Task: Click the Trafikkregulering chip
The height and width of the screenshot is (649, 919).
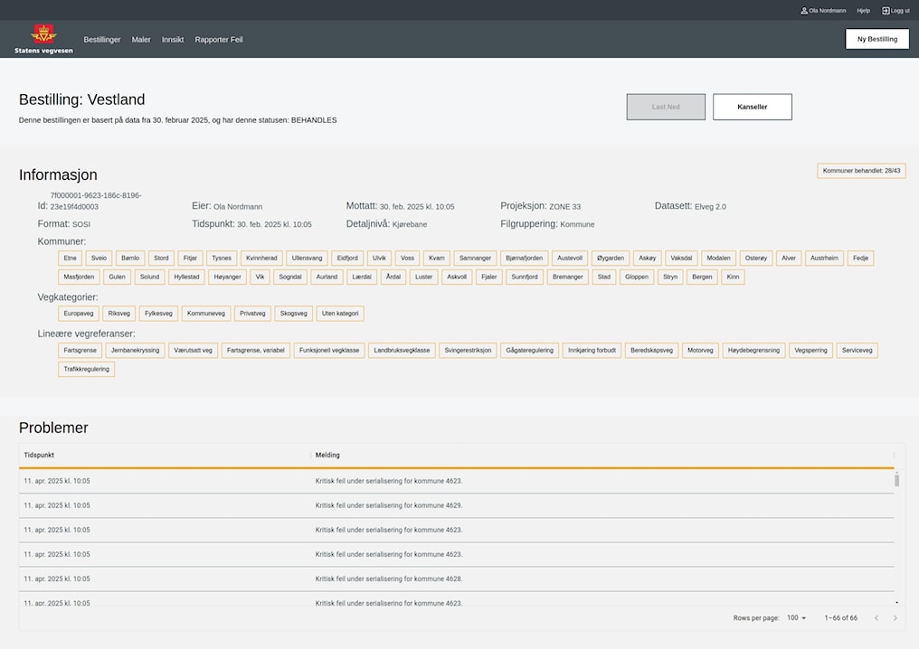Action: (x=86, y=369)
